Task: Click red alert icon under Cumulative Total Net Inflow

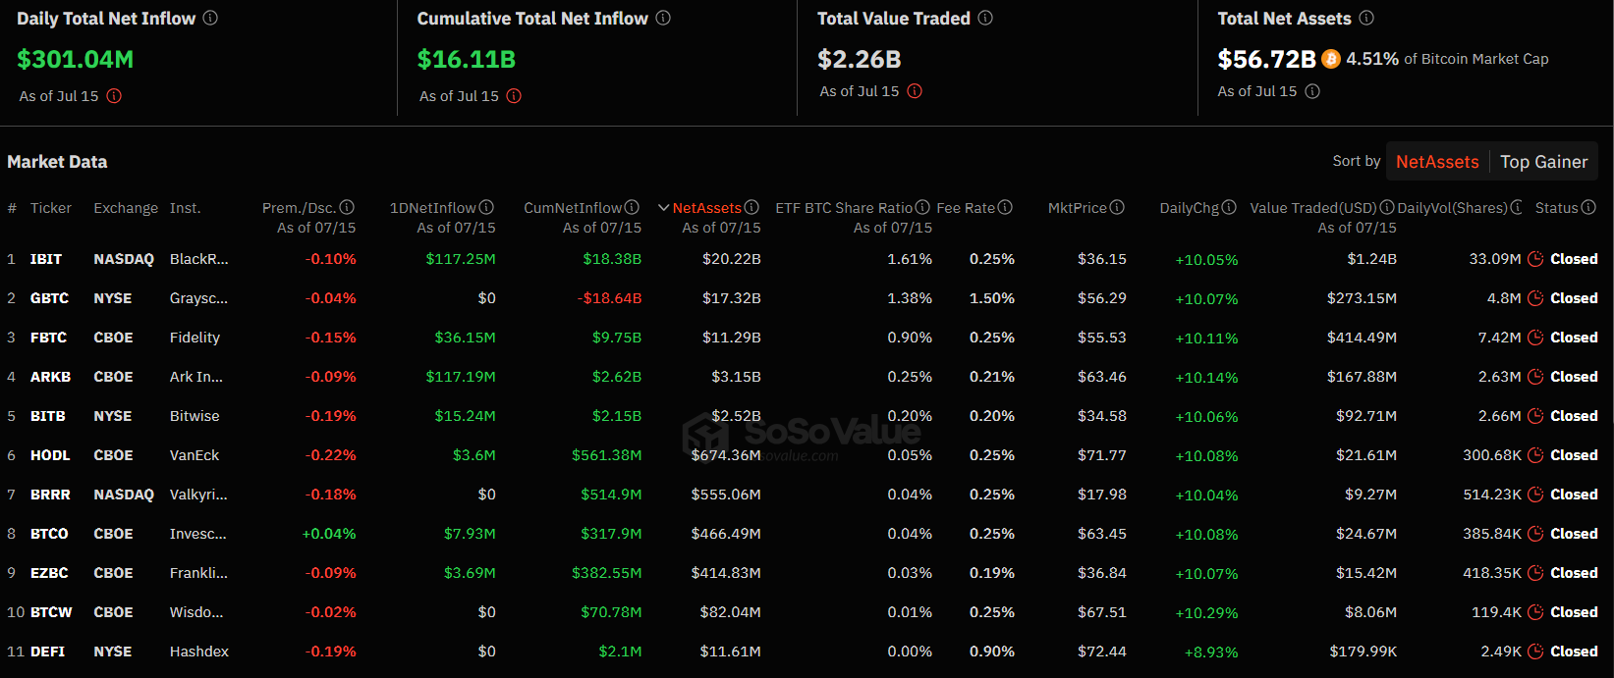Action: click(x=514, y=96)
